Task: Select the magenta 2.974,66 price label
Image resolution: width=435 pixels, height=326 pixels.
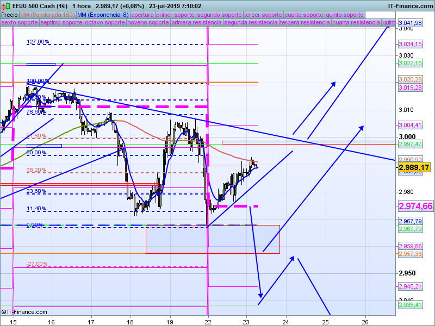Action: [x=415, y=206]
